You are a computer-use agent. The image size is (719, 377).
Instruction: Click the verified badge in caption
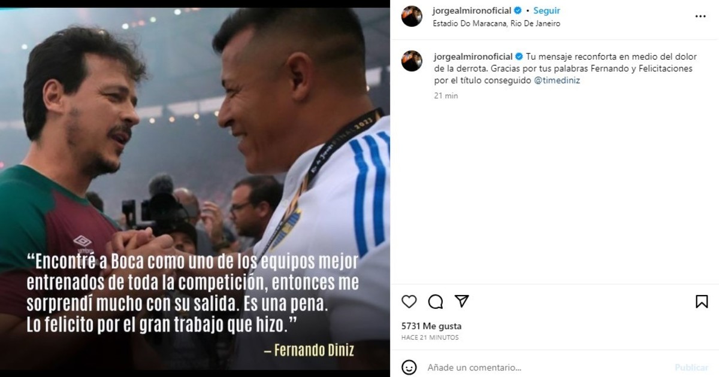point(518,57)
